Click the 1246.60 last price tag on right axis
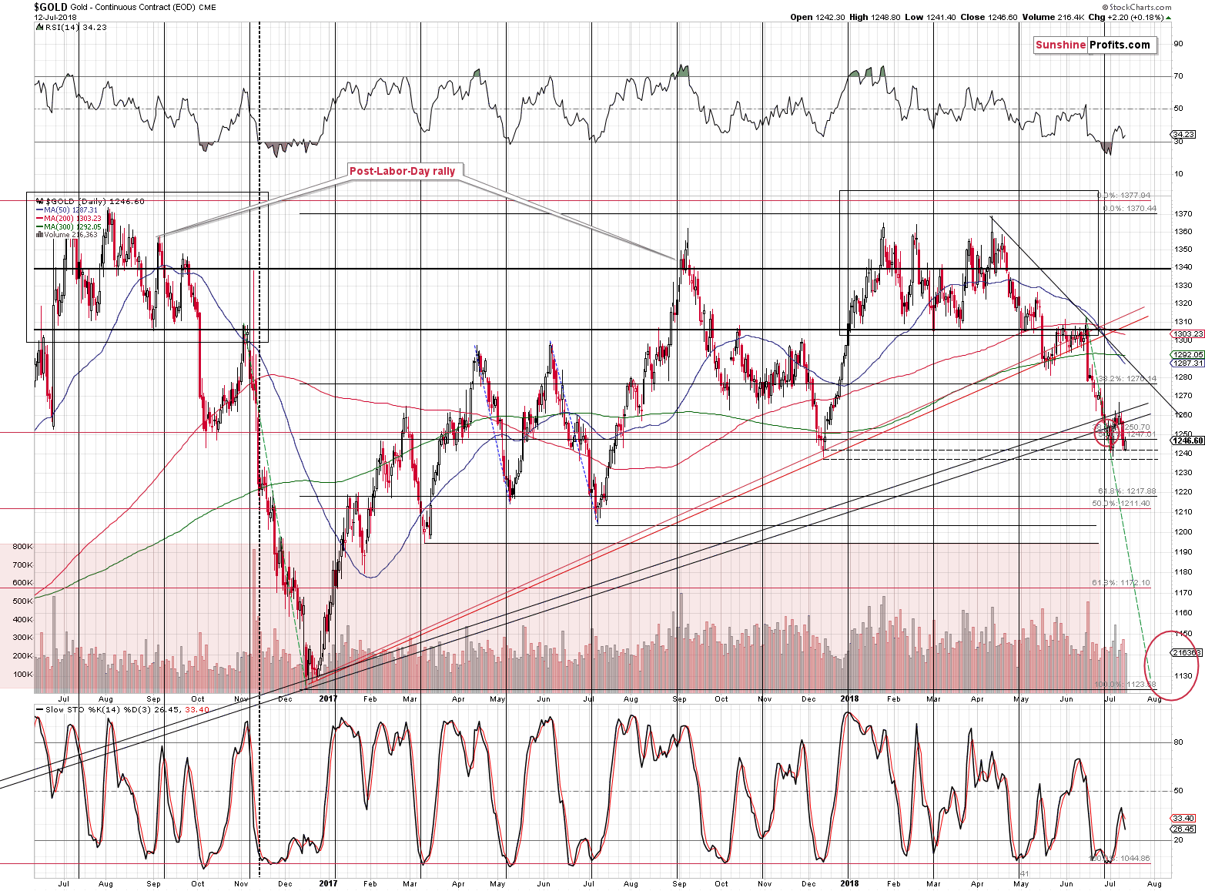This screenshot has width=1205, height=891. [x=1187, y=440]
